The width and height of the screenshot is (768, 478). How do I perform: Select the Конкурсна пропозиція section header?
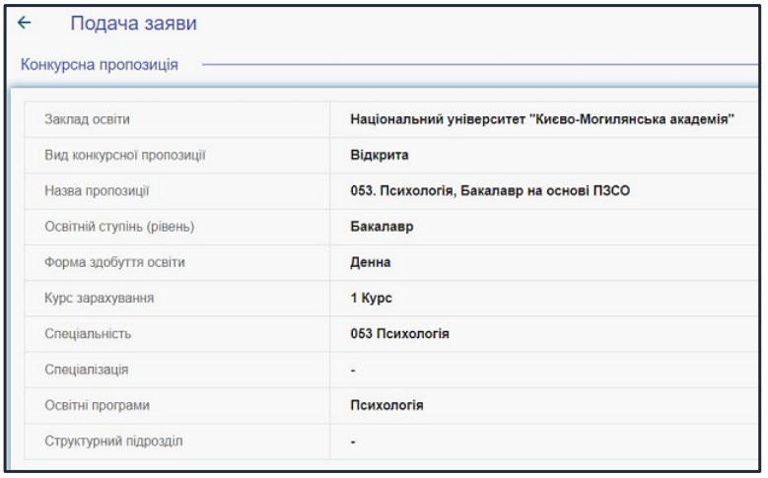pyautogui.click(x=100, y=65)
